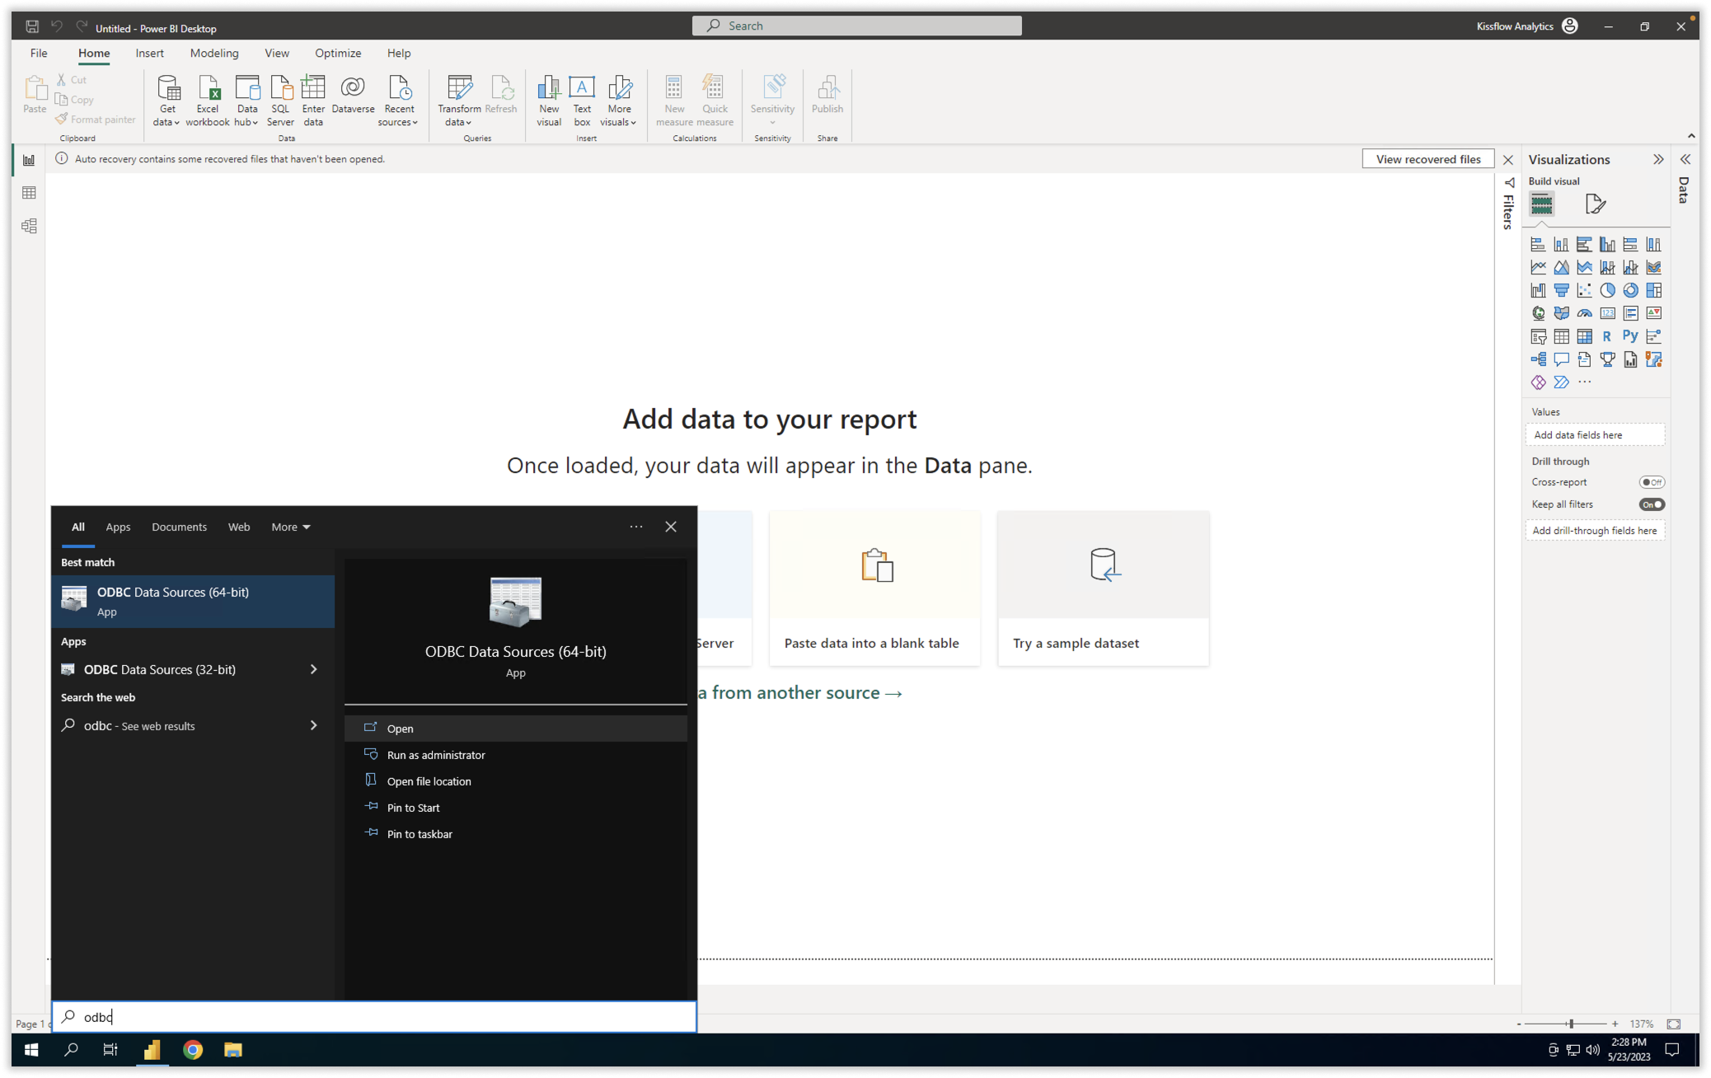Open Dataverse connector
This screenshot has height=1078, width=1711.
[x=353, y=96]
